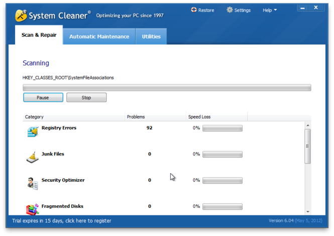
Task: Select the Registry Errors row label
Action: pyautogui.click(x=59, y=128)
